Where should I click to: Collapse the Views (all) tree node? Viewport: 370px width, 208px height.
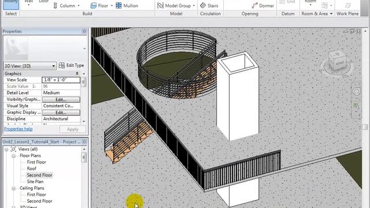click(6, 149)
